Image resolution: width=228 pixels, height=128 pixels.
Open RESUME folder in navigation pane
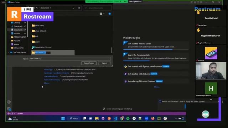[x=16, y=41]
